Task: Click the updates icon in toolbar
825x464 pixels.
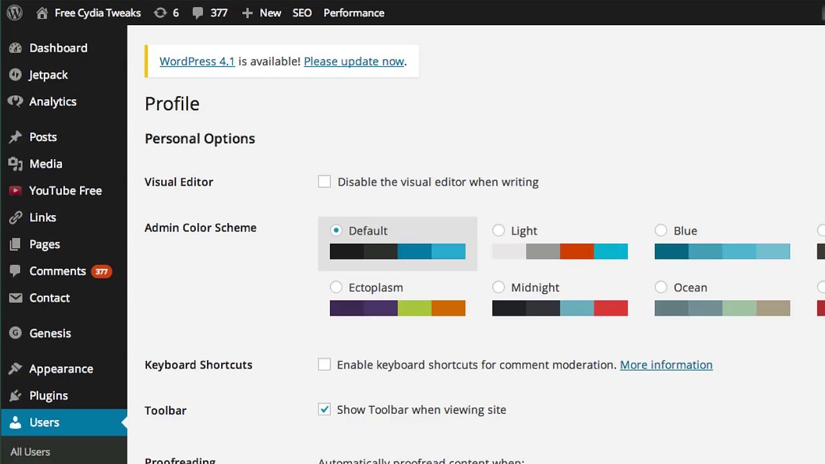Action: [160, 13]
